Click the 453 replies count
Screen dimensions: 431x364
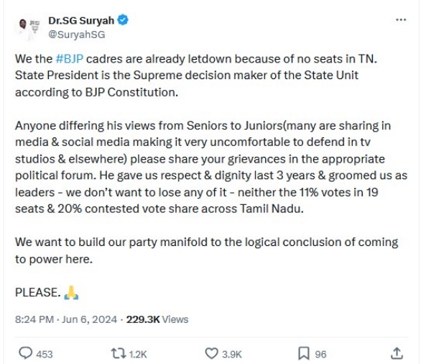[45, 354]
